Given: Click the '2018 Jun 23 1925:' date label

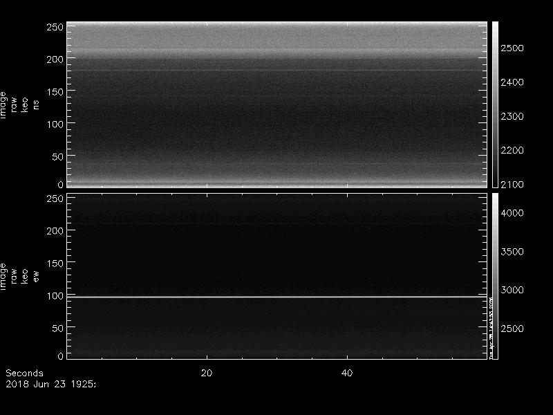Looking at the screenshot, I should 50,385.
